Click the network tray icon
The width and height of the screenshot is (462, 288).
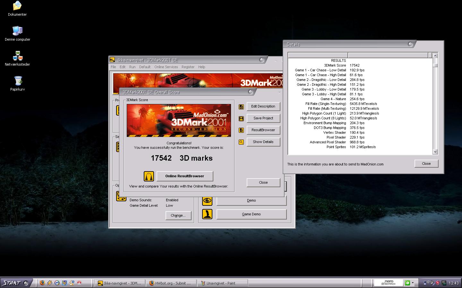point(426,283)
